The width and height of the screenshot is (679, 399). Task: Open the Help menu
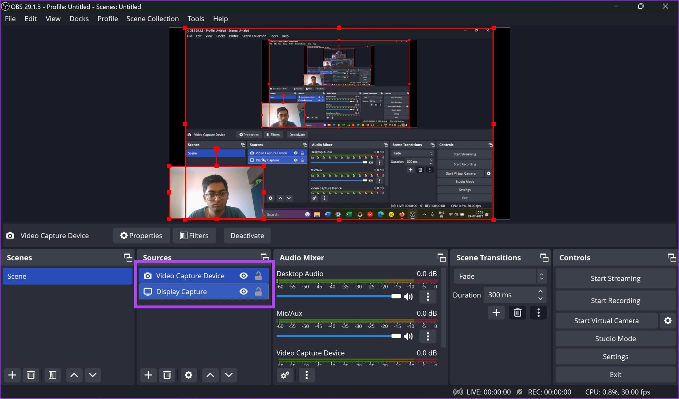(220, 19)
